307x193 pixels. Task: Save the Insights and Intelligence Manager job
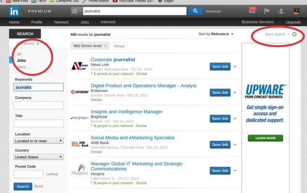tap(220, 118)
